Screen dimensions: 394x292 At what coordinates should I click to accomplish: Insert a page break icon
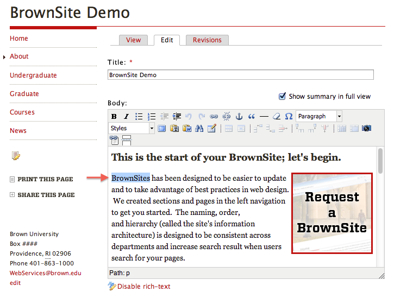click(127, 140)
